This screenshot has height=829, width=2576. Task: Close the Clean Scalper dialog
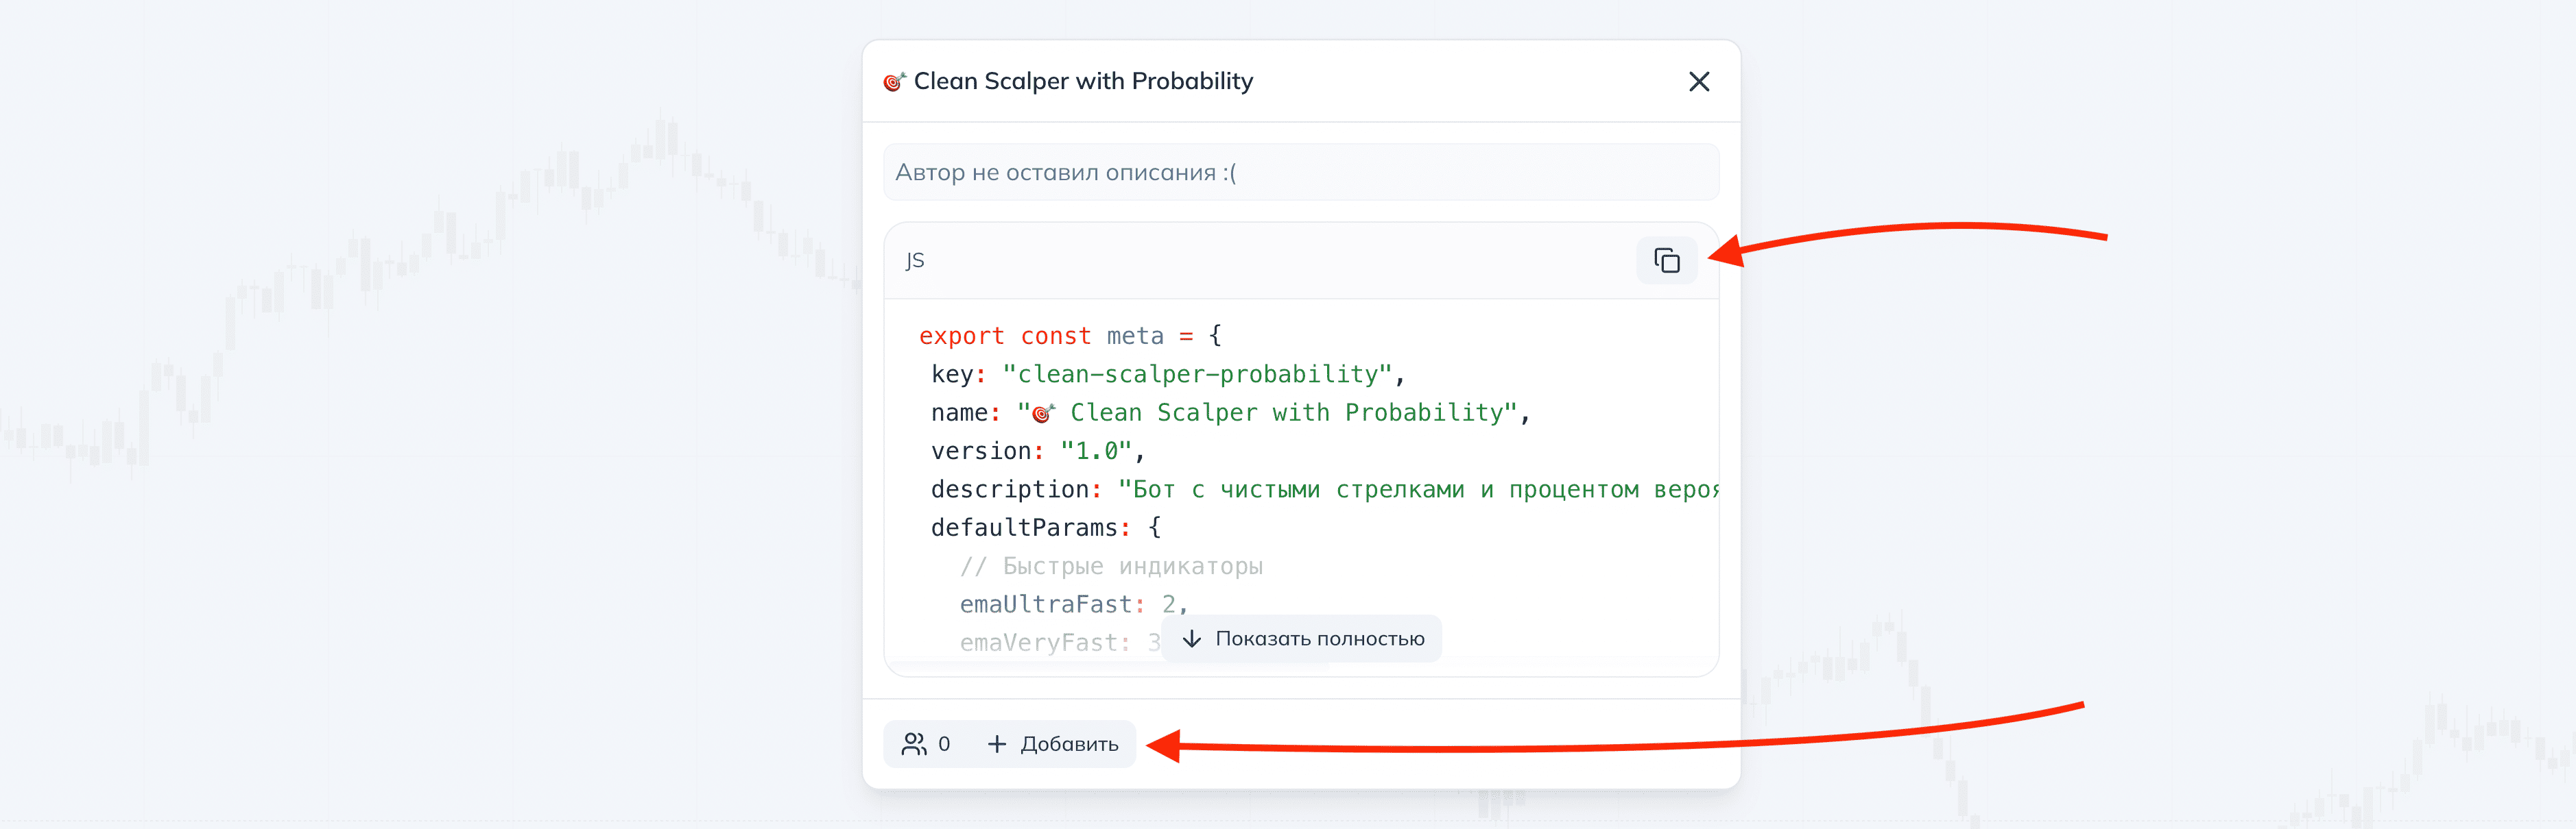[1698, 82]
